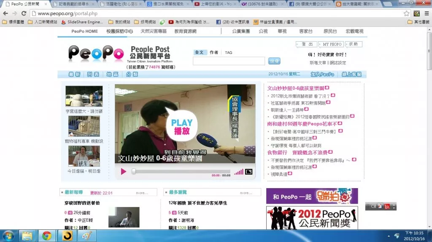Screen dimensions: 432x242
Task: Click the 登出 logout button
Action: coord(307,44)
